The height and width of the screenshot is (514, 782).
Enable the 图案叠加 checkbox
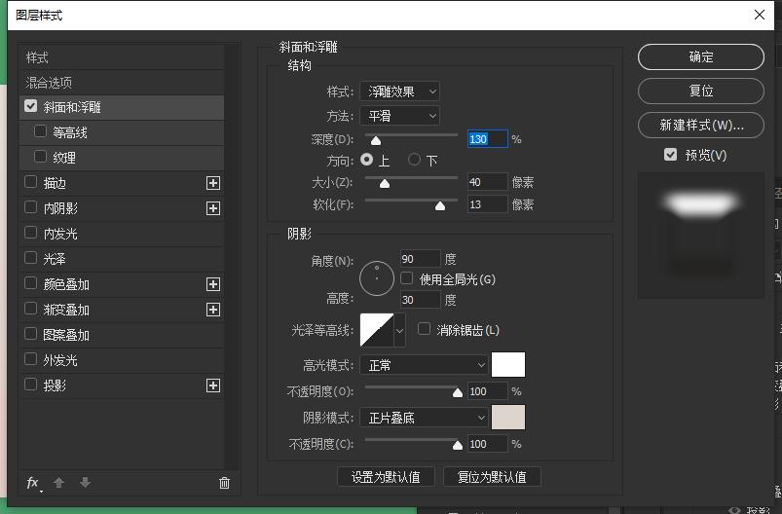[x=30, y=334]
